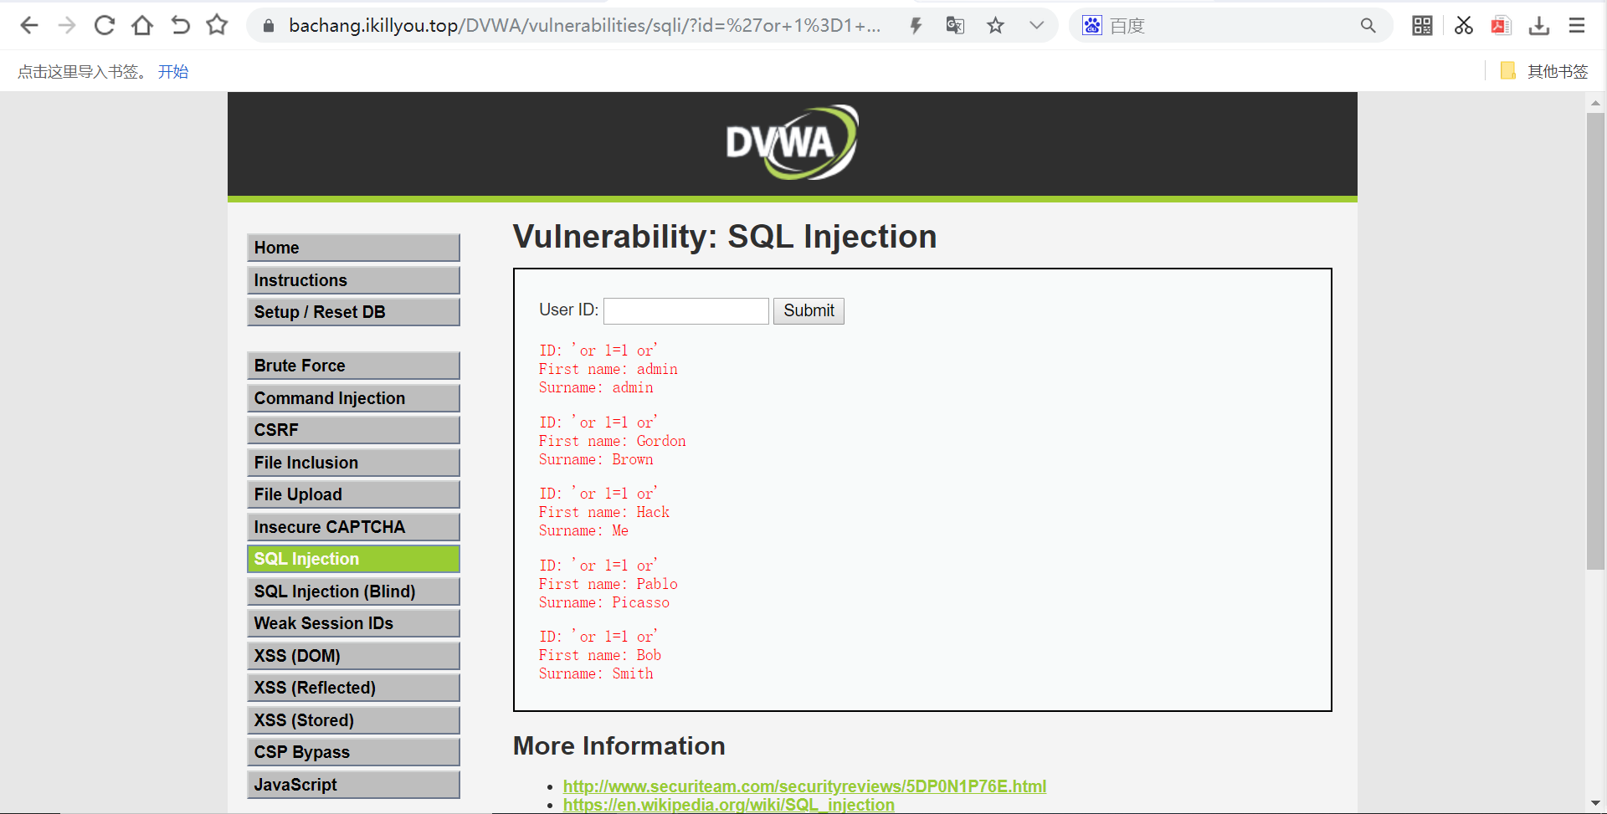
Task: Click the DVWA logo
Action: [x=792, y=142]
